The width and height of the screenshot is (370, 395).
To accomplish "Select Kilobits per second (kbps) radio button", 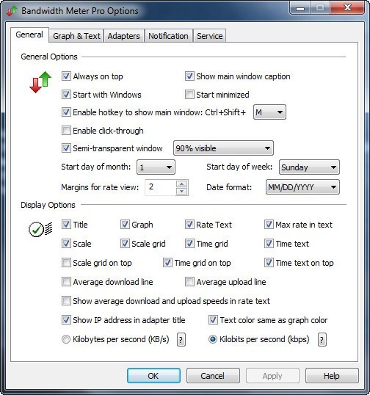I will (x=213, y=339).
